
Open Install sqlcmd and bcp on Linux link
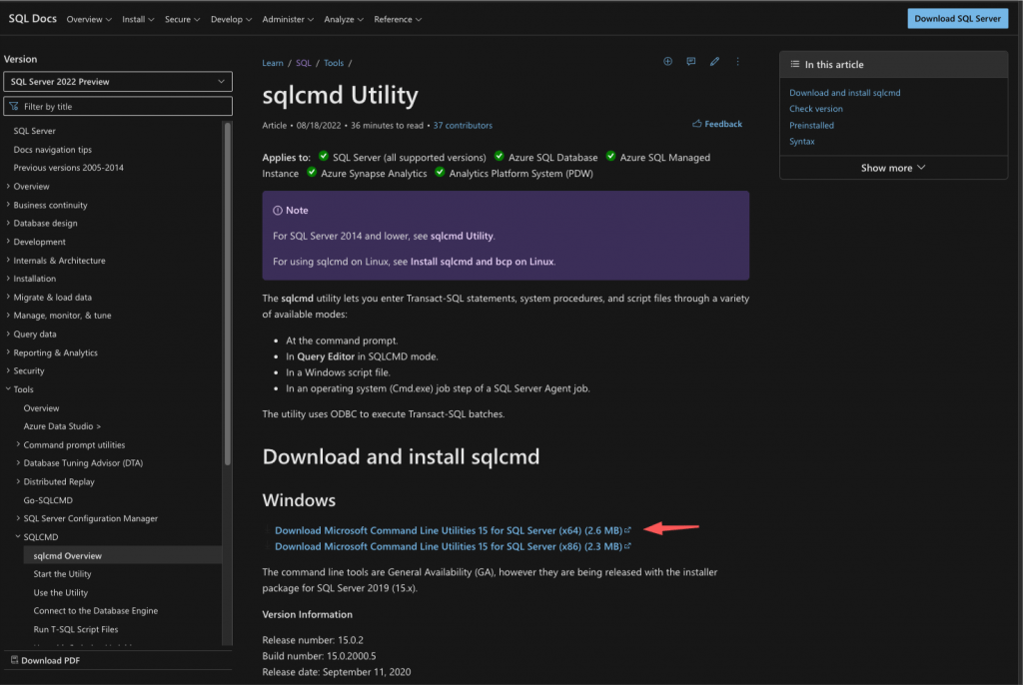coord(483,261)
